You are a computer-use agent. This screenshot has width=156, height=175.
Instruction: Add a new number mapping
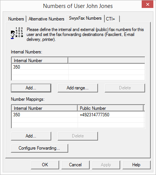pos(31,136)
